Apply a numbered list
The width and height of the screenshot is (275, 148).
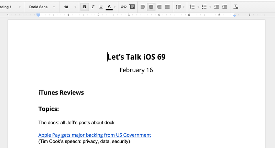click(192, 7)
